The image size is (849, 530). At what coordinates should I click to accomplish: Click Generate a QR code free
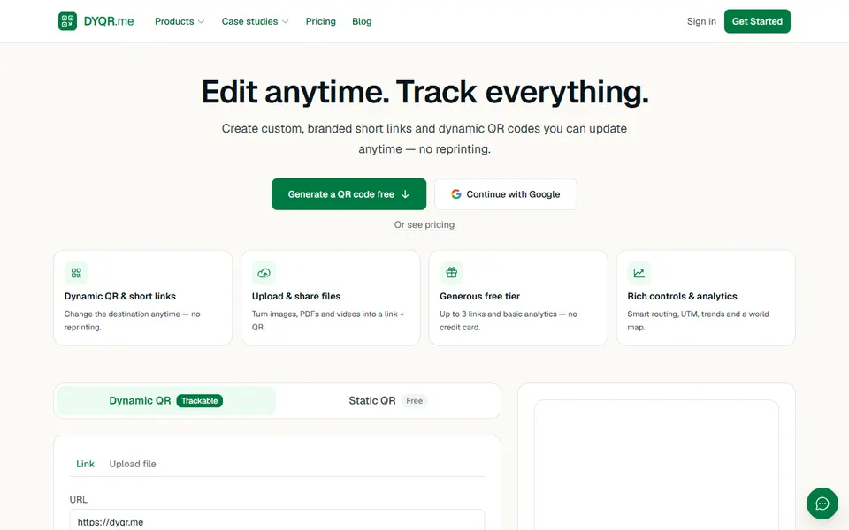(x=348, y=194)
